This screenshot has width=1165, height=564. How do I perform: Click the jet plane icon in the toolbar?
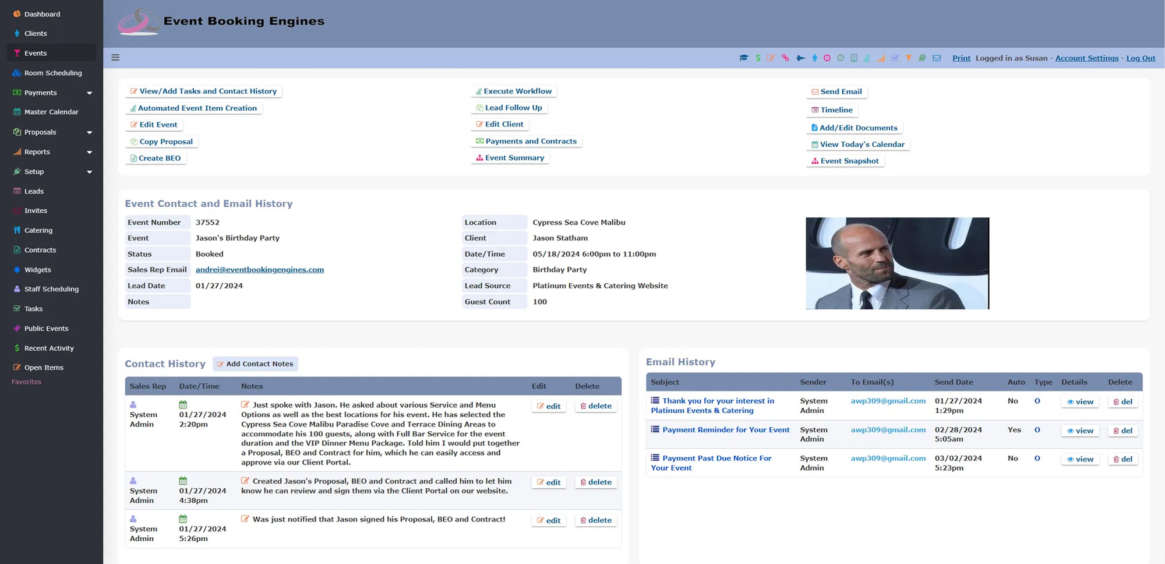[800, 58]
